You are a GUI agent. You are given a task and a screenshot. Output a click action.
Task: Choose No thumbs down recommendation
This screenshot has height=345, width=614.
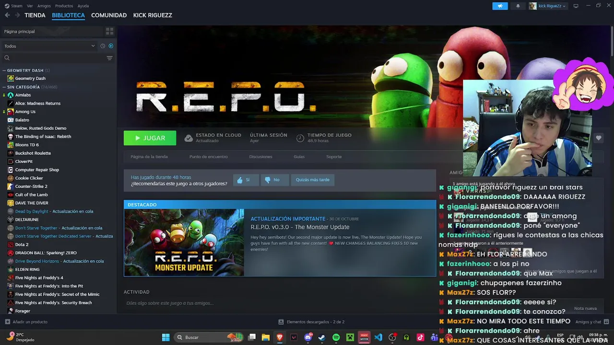coord(274,180)
